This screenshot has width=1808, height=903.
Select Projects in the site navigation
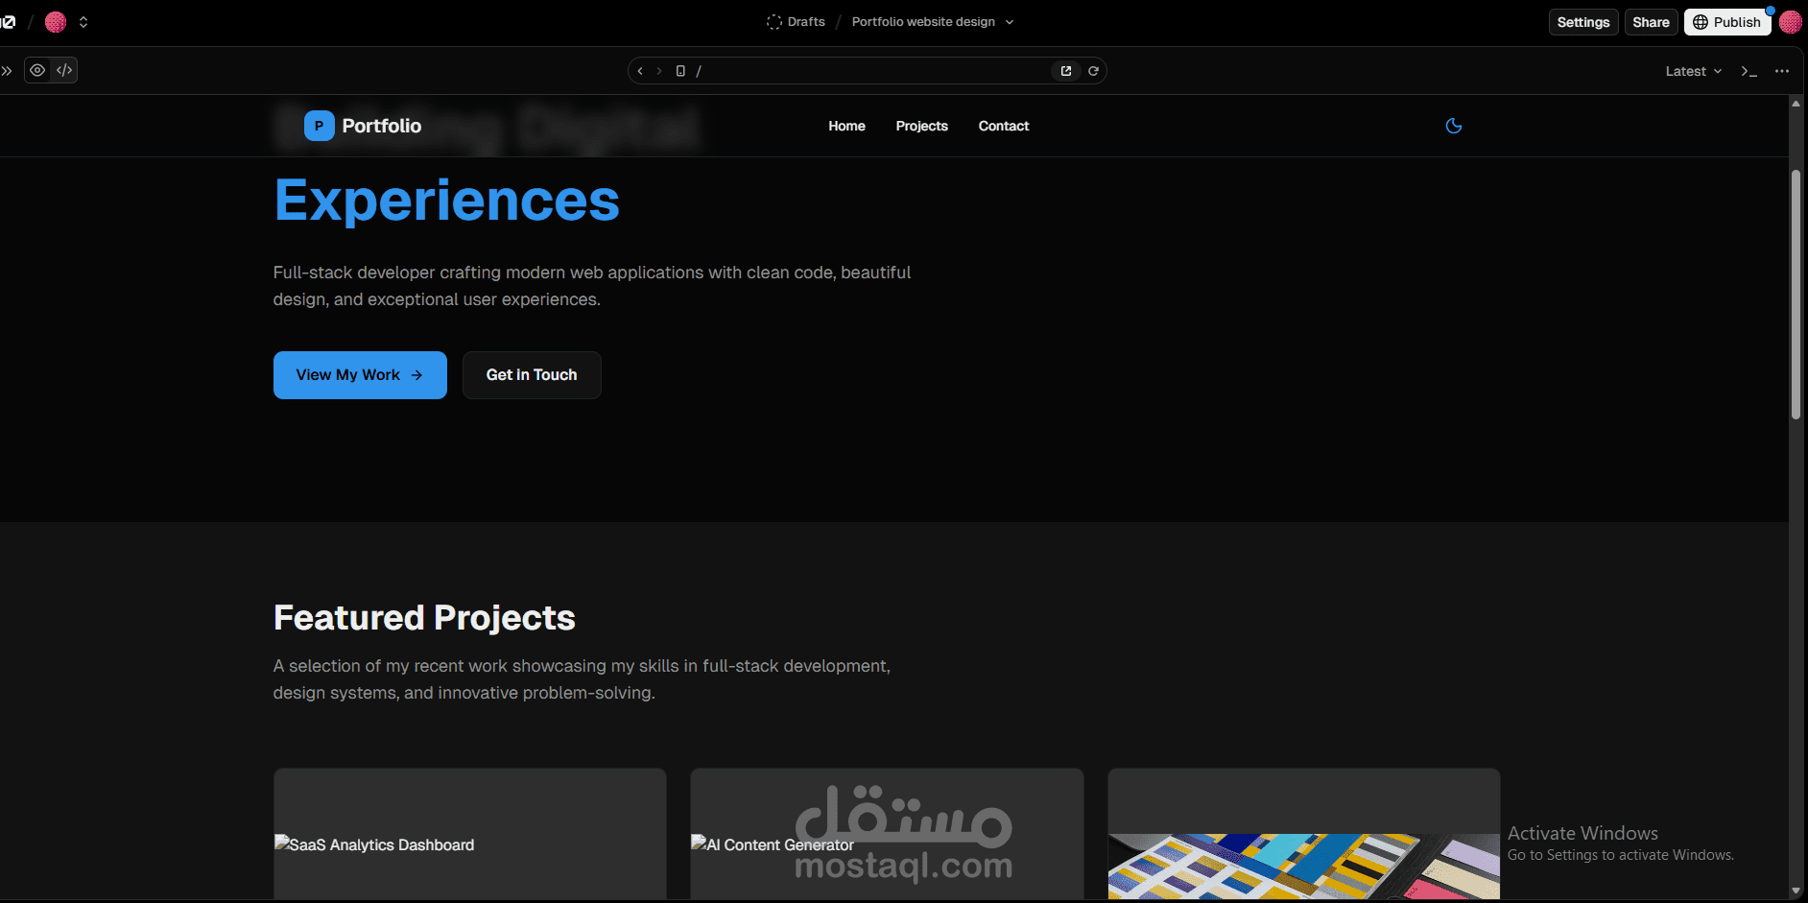point(921,126)
